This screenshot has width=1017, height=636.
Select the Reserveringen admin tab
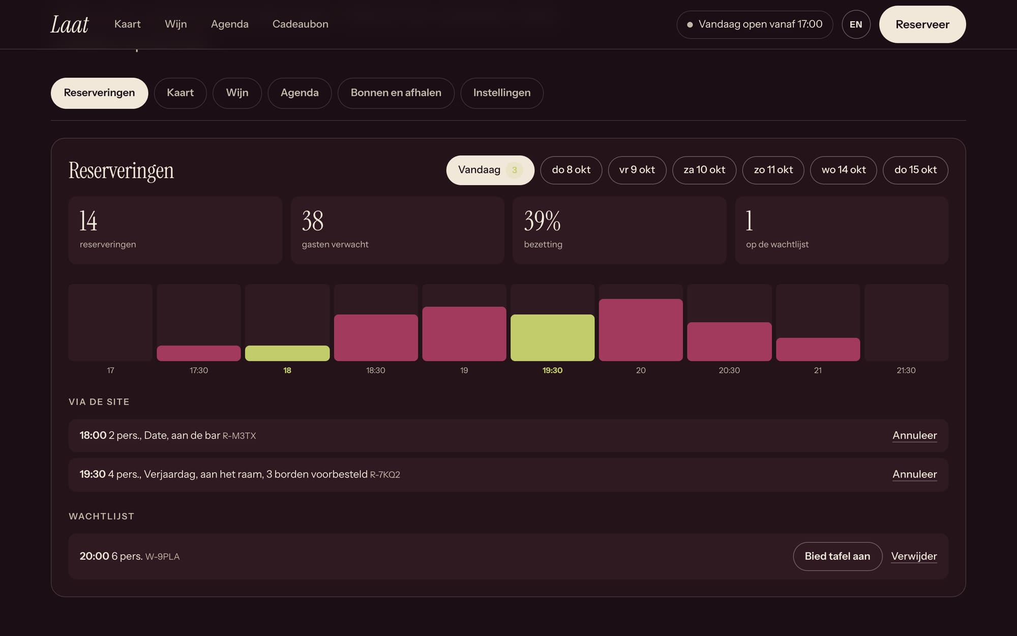pos(99,93)
